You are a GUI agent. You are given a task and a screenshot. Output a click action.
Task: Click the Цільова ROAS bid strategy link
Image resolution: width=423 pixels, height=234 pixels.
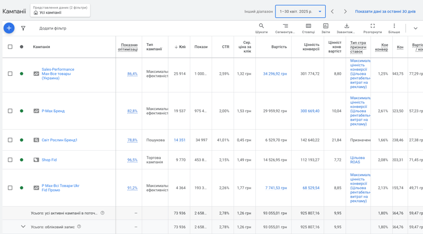(357, 160)
